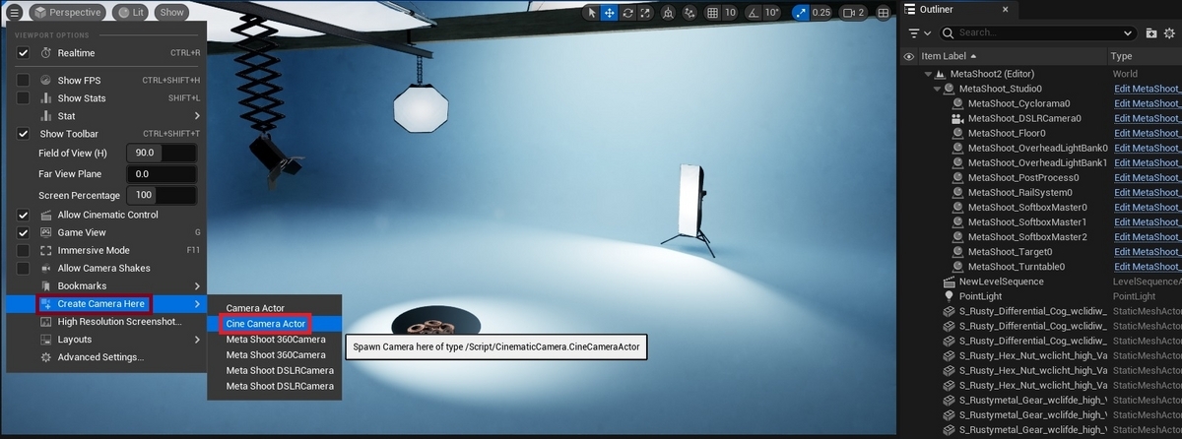This screenshot has height=439, width=1182.
Task: Click the Bookmarks icon
Action: click(x=47, y=285)
